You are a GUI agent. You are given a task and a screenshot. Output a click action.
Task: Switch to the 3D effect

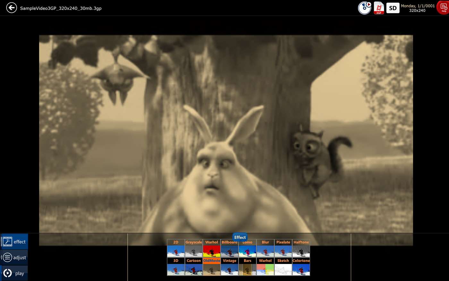coord(176,267)
